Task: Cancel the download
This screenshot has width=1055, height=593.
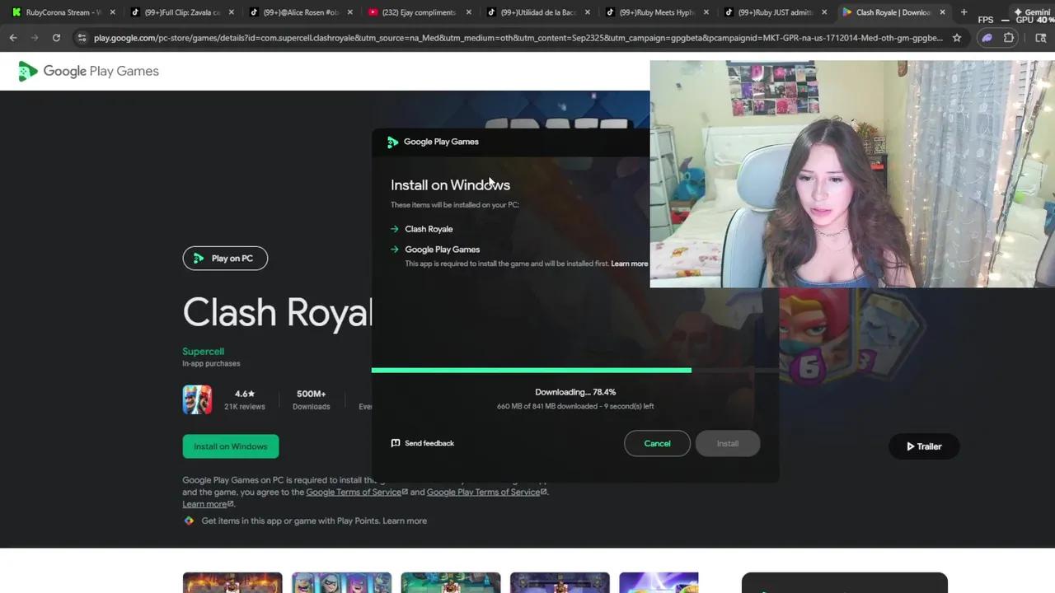Action: point(657,443)
